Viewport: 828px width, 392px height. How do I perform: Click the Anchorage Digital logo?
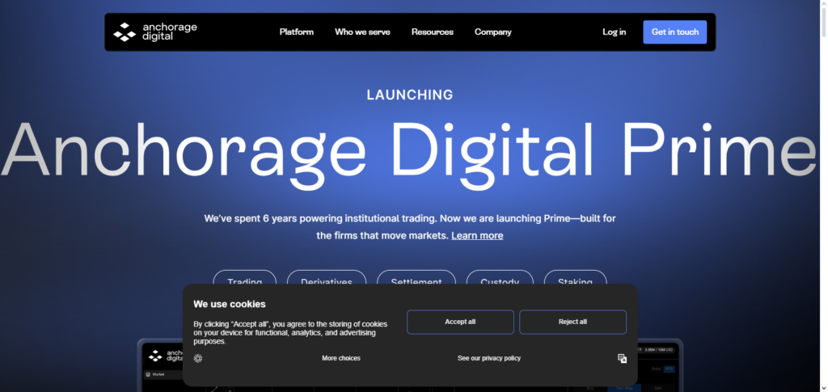pos(154,32)
